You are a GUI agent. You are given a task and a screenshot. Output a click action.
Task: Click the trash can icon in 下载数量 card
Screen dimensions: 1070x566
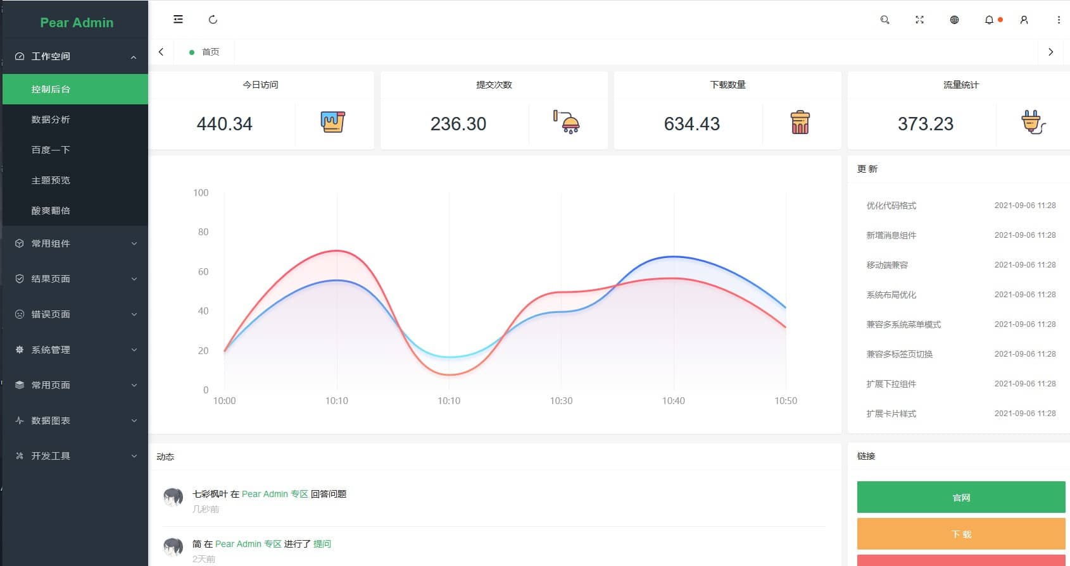click(x=800, y=123)
